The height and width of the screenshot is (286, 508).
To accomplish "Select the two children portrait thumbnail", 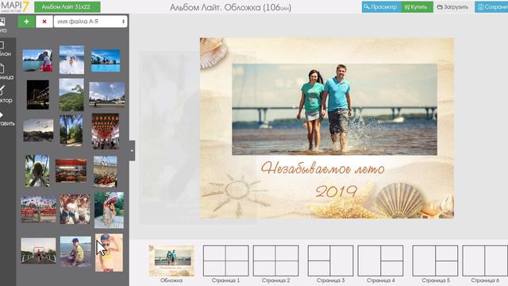I will [x=75, y=209].
